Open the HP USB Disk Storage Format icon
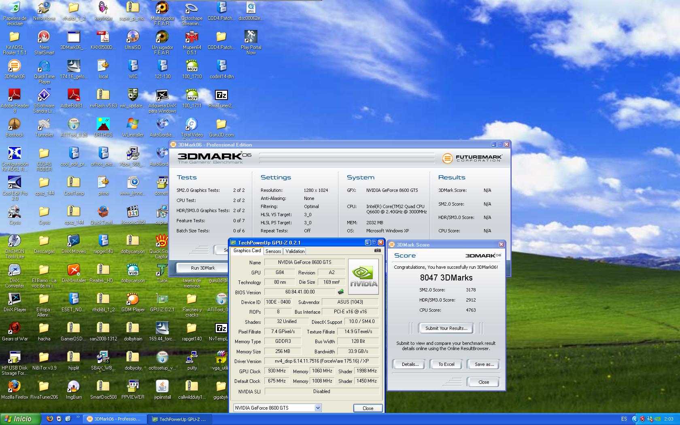This screenshot has height=425, width=680. pos(15,363)
